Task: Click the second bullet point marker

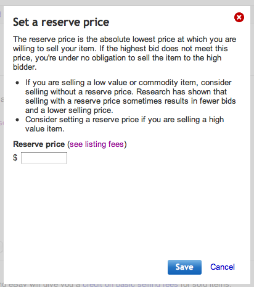Action: coord(17,120)
